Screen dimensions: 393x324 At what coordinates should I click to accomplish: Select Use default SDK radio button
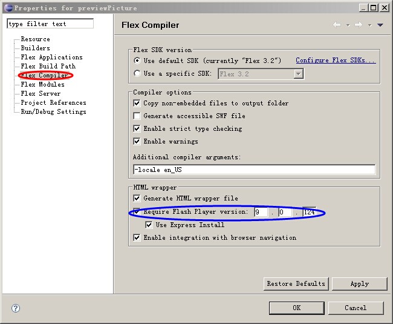[137, 61]
